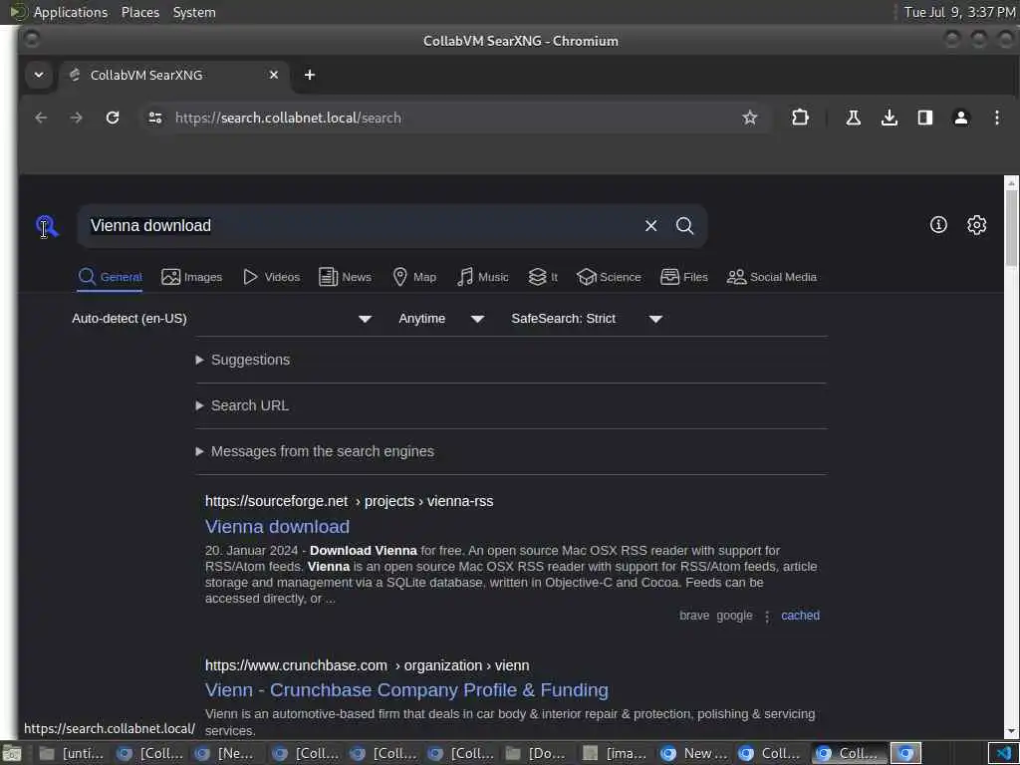This screenshot has width=1020, height=765.
Task: Go back in browser history
Action: pyautogui.click(x=41, y=118)
